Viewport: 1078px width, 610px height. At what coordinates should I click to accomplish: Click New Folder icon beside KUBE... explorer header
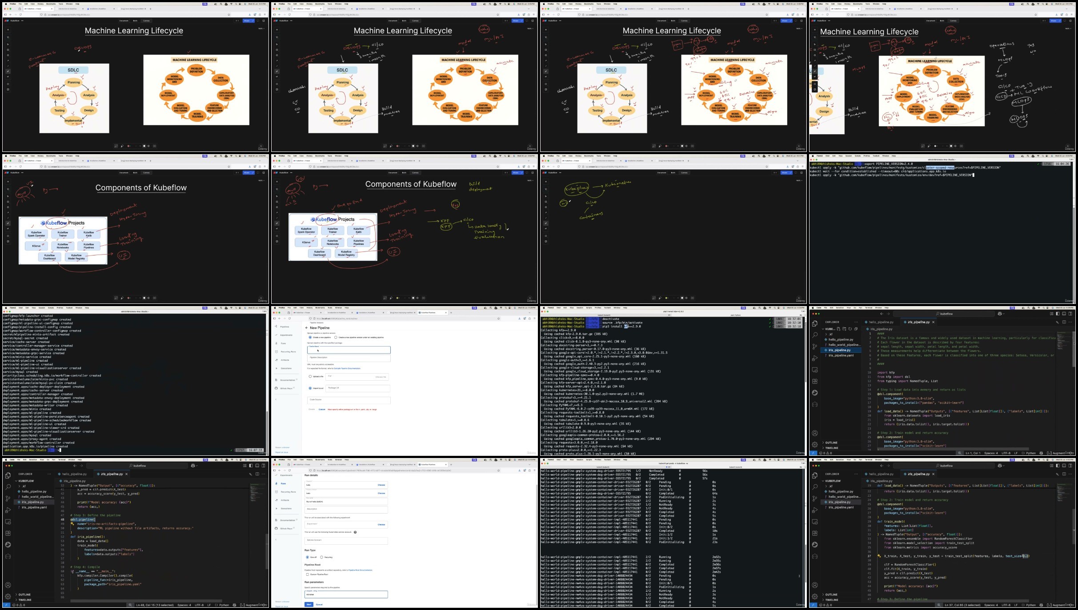click(x=844, y=329)
